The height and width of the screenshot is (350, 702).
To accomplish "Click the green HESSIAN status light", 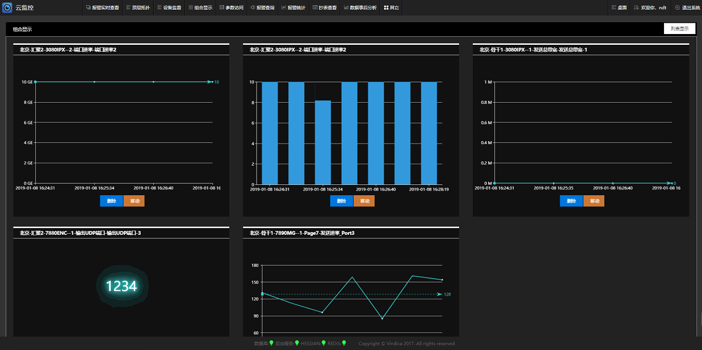I will pyautogui.click(x=323, y=343).
